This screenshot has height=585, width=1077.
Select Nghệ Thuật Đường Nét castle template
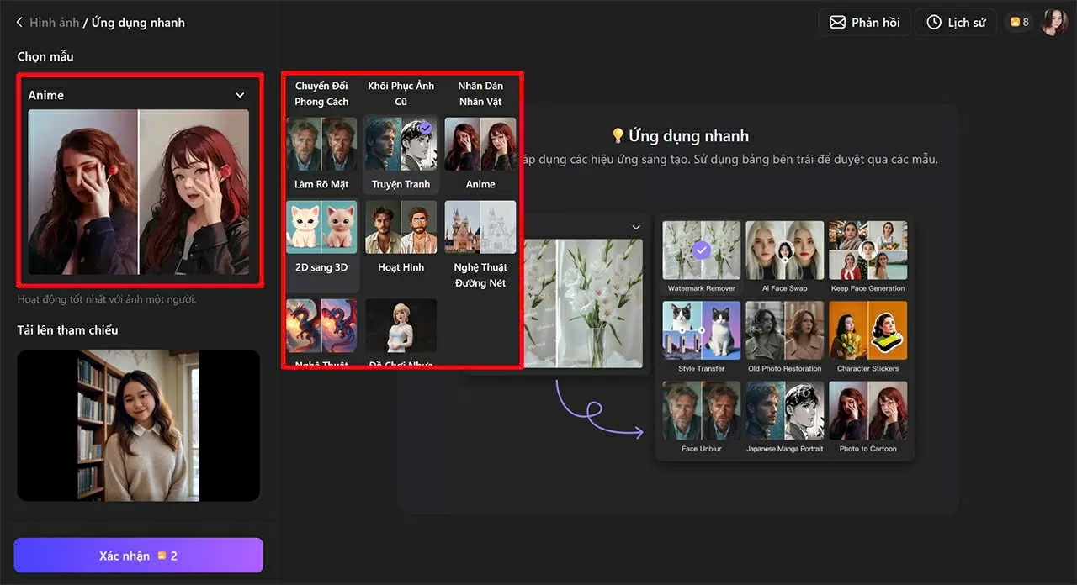[x=480, y=227]
